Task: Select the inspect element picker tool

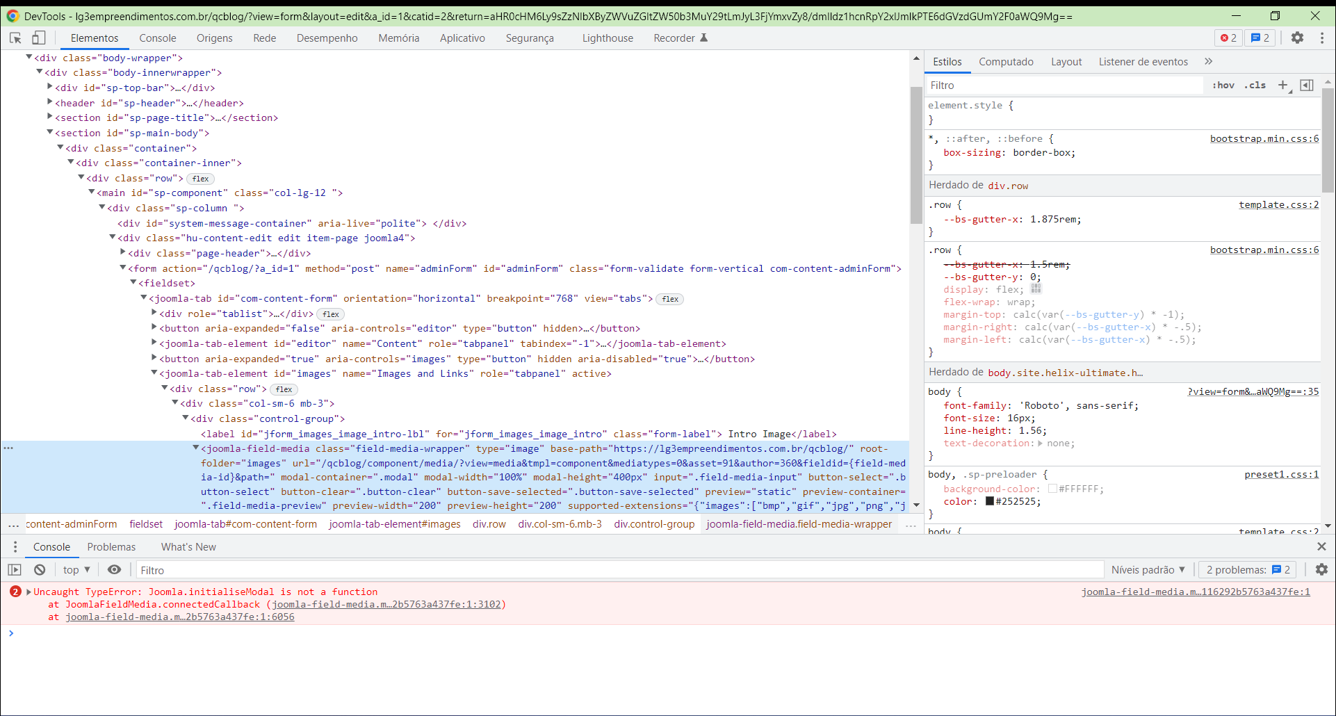Action: (15, 38)
